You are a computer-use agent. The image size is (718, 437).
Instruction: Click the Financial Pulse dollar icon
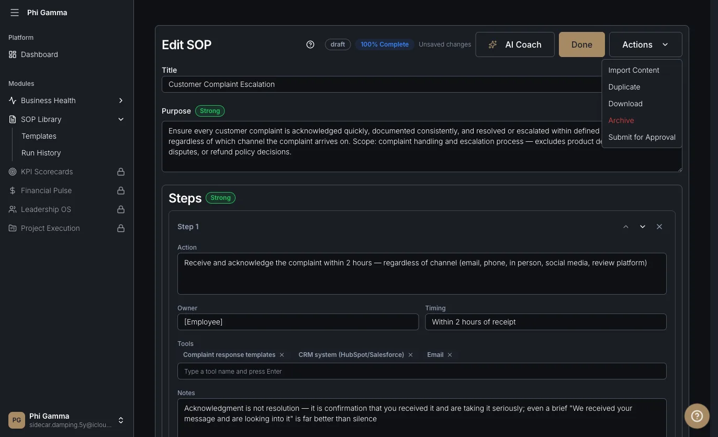click(x=13, y=191)
